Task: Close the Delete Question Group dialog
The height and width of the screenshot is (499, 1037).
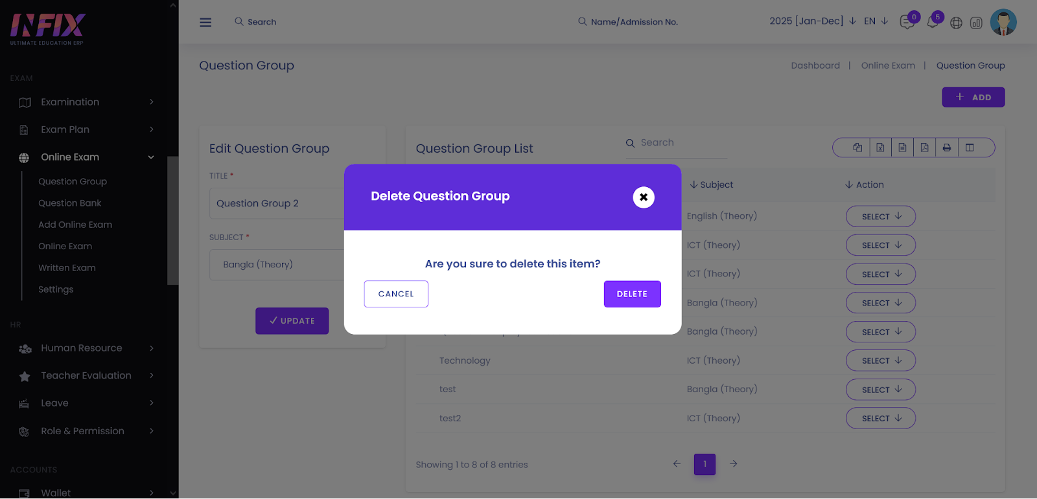Action: pos(643,197)
